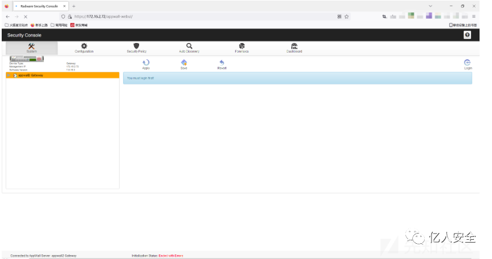The image size is (492, 259).
Task: Click the gateway device thumbnail image
Action: (x=27, y=59)
